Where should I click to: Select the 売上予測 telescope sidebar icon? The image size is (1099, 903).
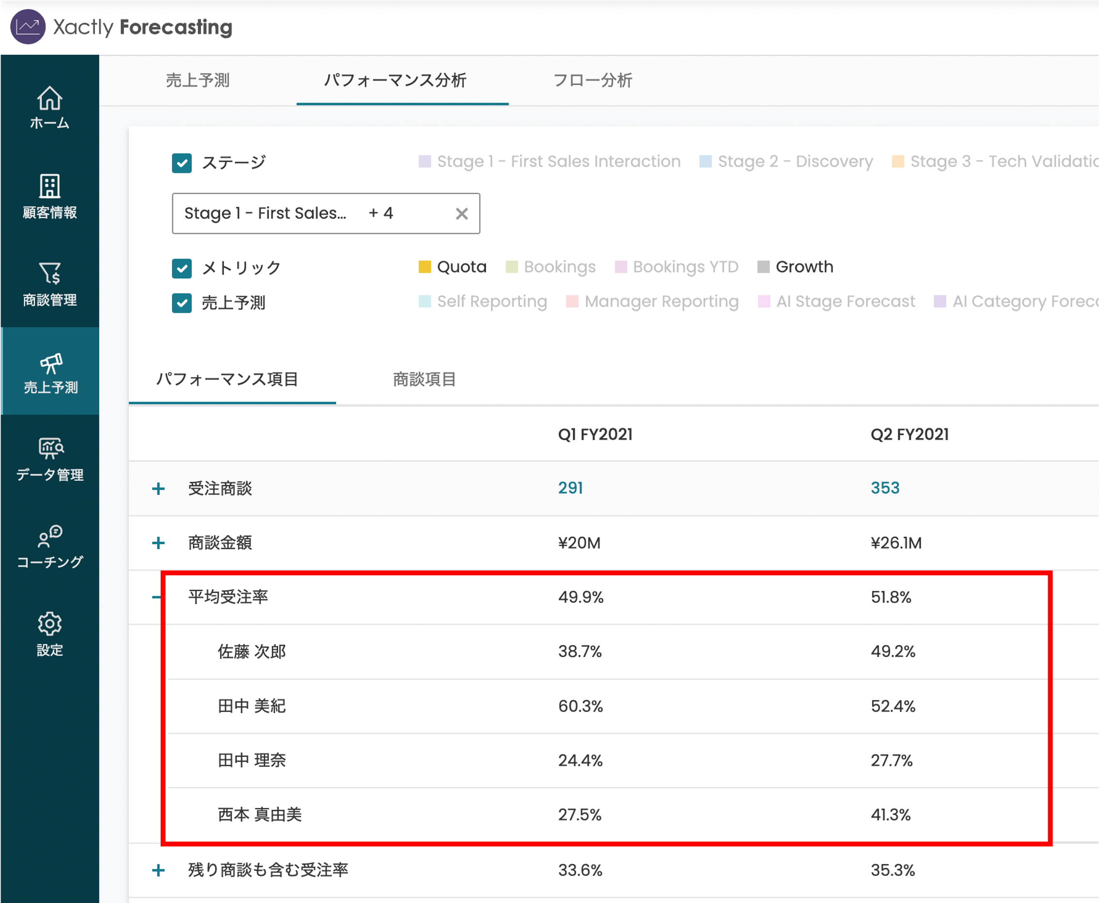click(49, 369)
